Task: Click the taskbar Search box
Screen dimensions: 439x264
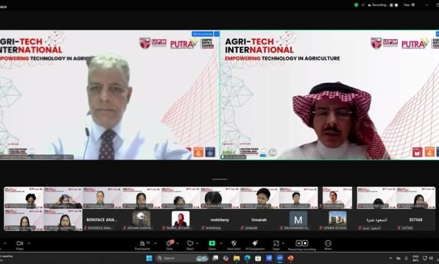Action: [182, 258]
